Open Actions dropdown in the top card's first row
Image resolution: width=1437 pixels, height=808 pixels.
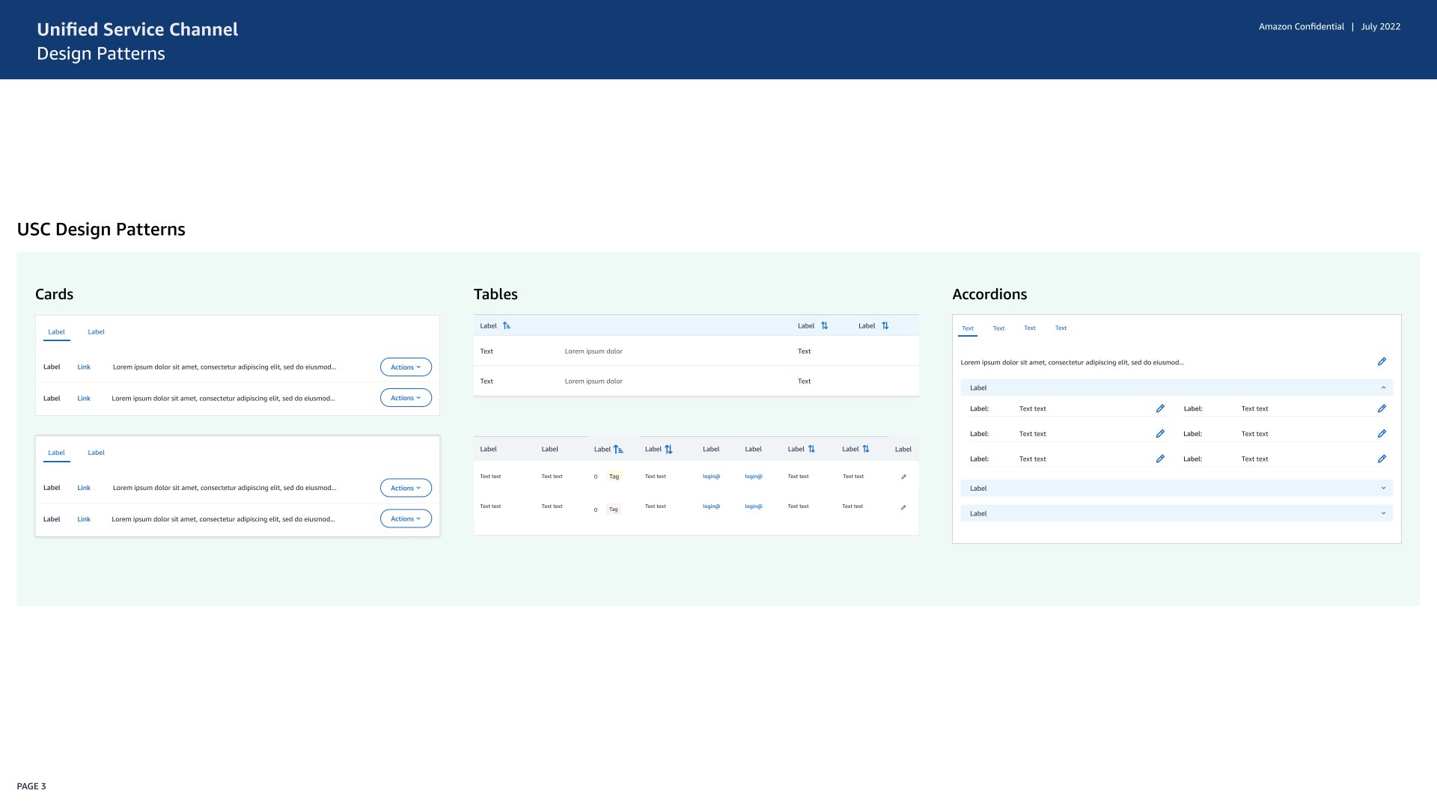(406, 367)
